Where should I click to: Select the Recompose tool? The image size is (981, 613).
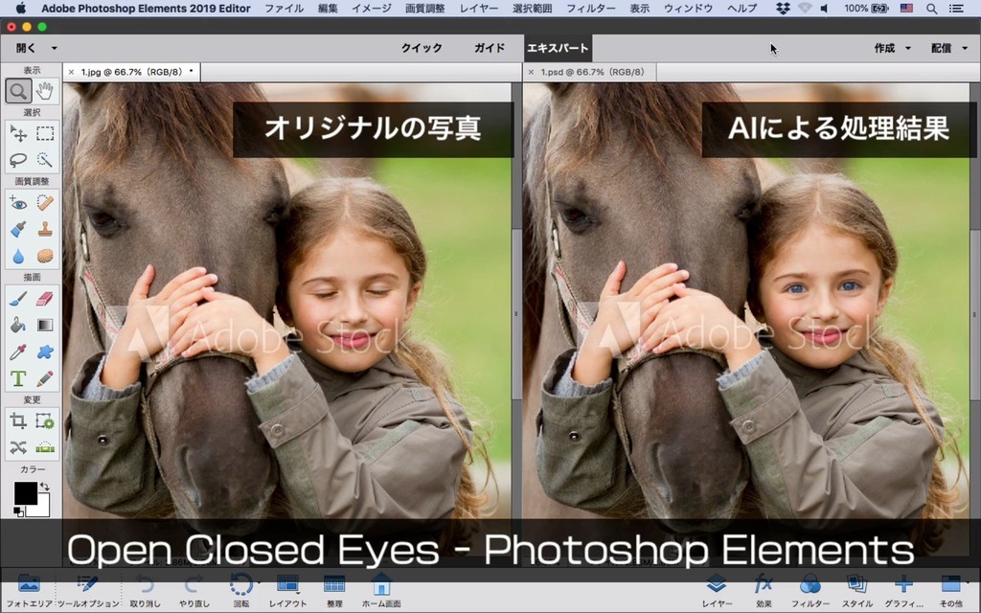coord(44,421)
